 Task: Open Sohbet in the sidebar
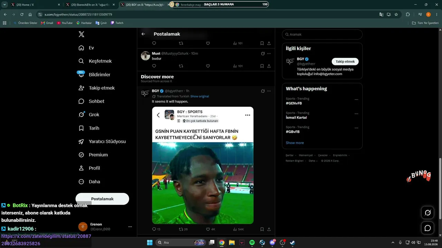[x=91, y=101]
